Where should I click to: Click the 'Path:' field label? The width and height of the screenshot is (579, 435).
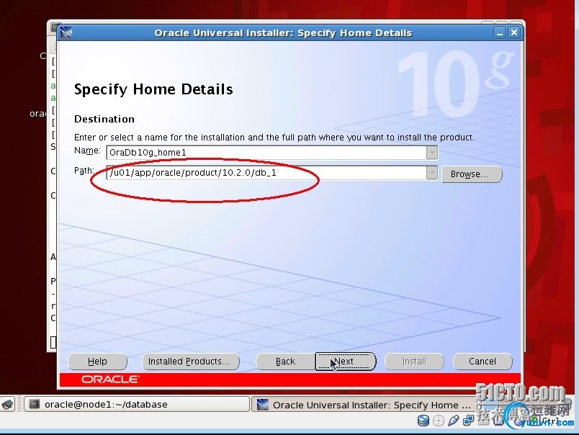[x=84, y=171]
